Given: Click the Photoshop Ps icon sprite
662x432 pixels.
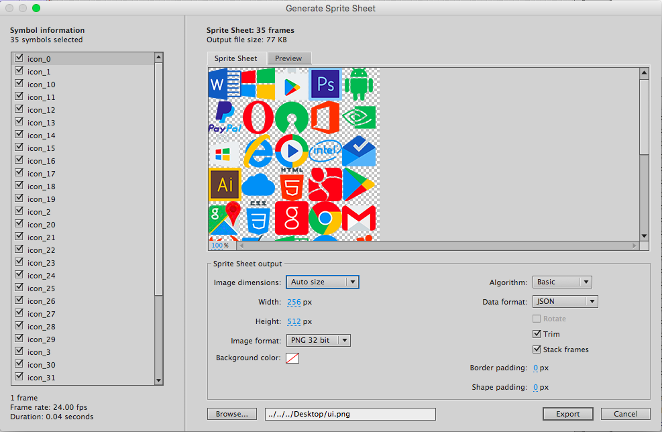Looking at the screenshot, I should [x=325, y=84].
